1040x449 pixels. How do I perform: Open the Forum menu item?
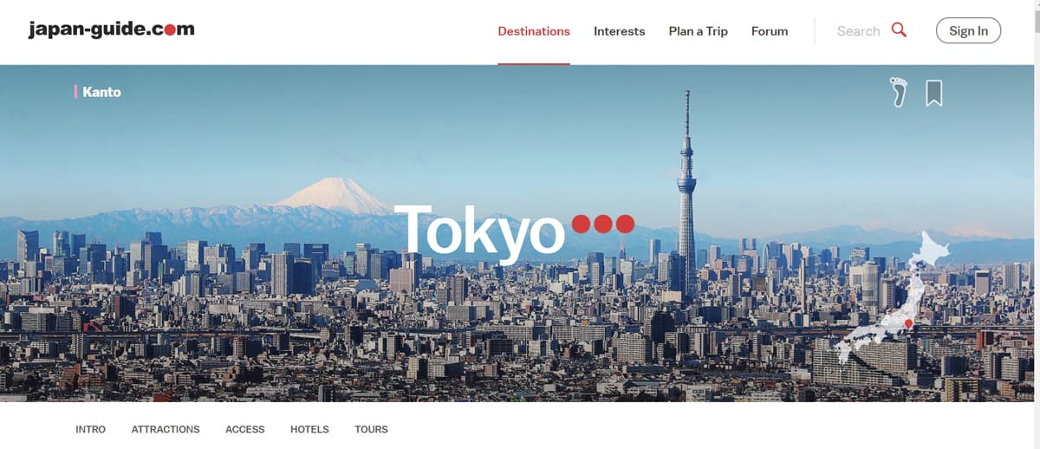point(770,31)
